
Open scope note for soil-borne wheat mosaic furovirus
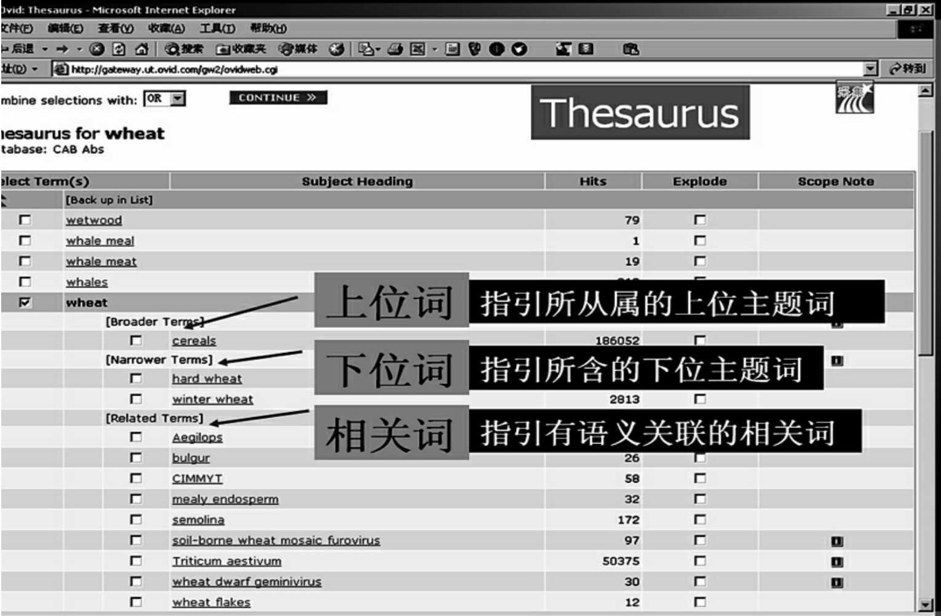point(837,541)
